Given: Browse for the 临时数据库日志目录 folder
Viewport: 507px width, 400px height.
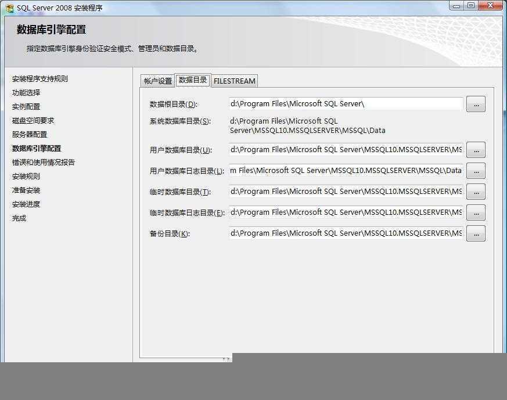Looking at the screenshot, I should (476, 212).
